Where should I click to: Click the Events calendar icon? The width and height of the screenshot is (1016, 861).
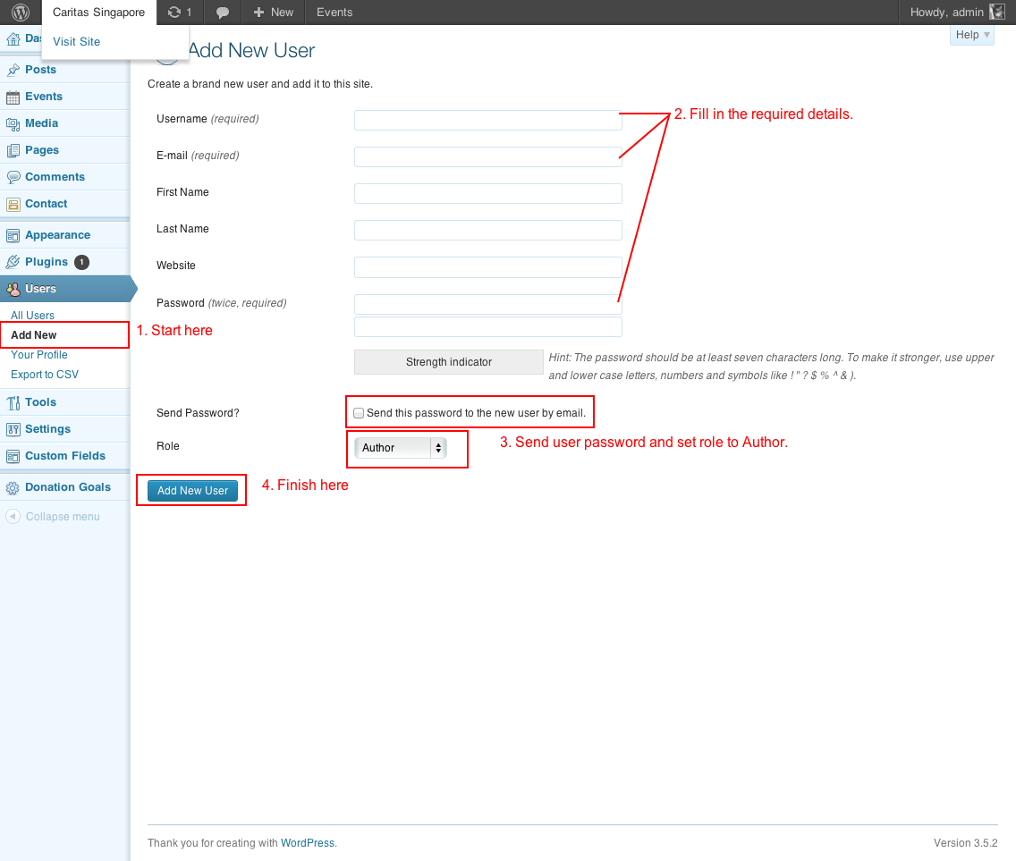pos(13,97)
